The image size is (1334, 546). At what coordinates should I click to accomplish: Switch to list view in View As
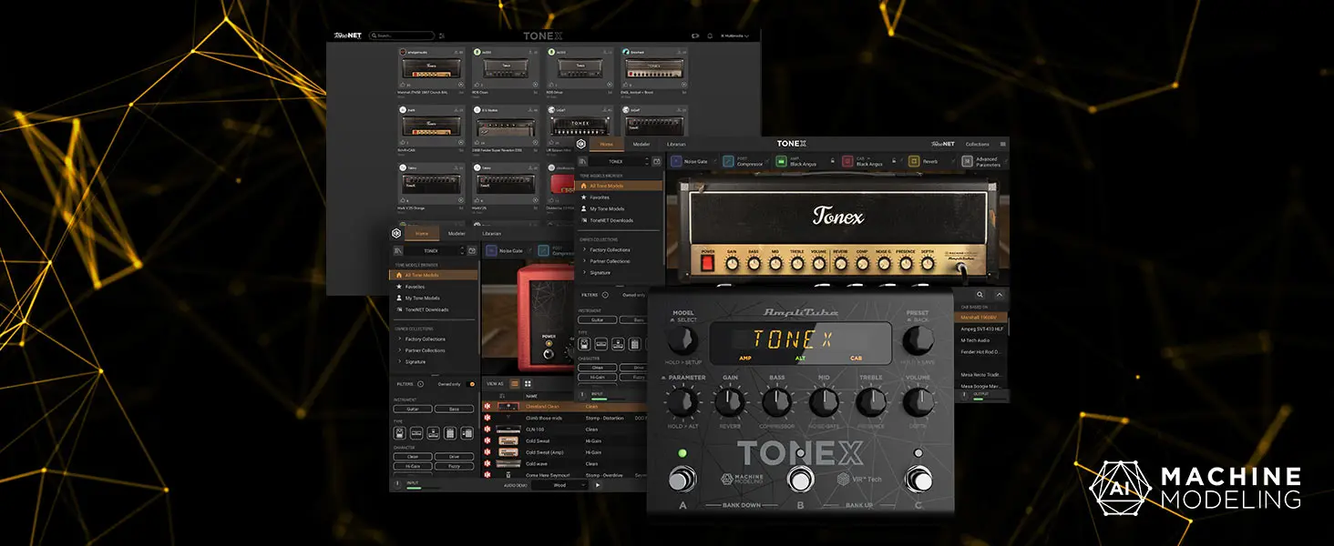coord(513,384)
